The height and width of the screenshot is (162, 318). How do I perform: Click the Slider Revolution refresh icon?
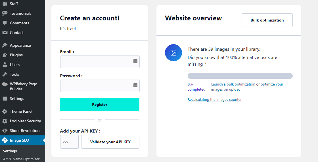(5, 131)
